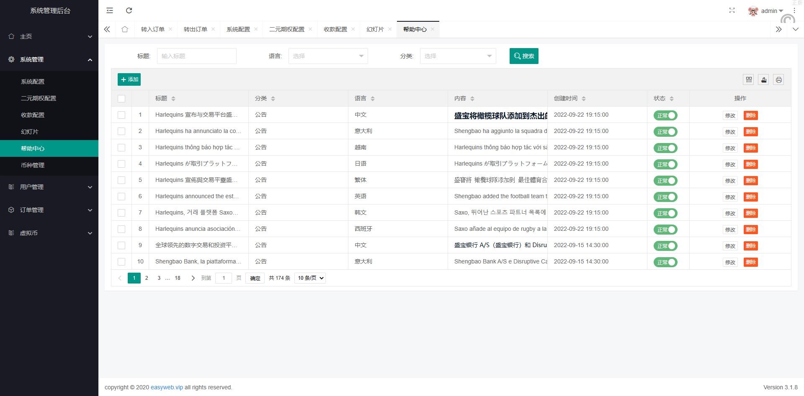Open the column filter grid icon
Screen dimensions: 804x396
click(749, 79)
